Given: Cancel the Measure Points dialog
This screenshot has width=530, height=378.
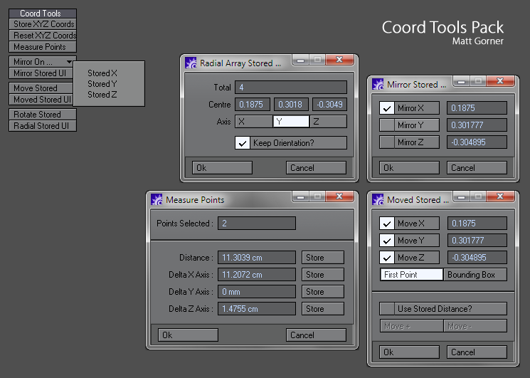Looking at the screenshot, I should [316, 335].
